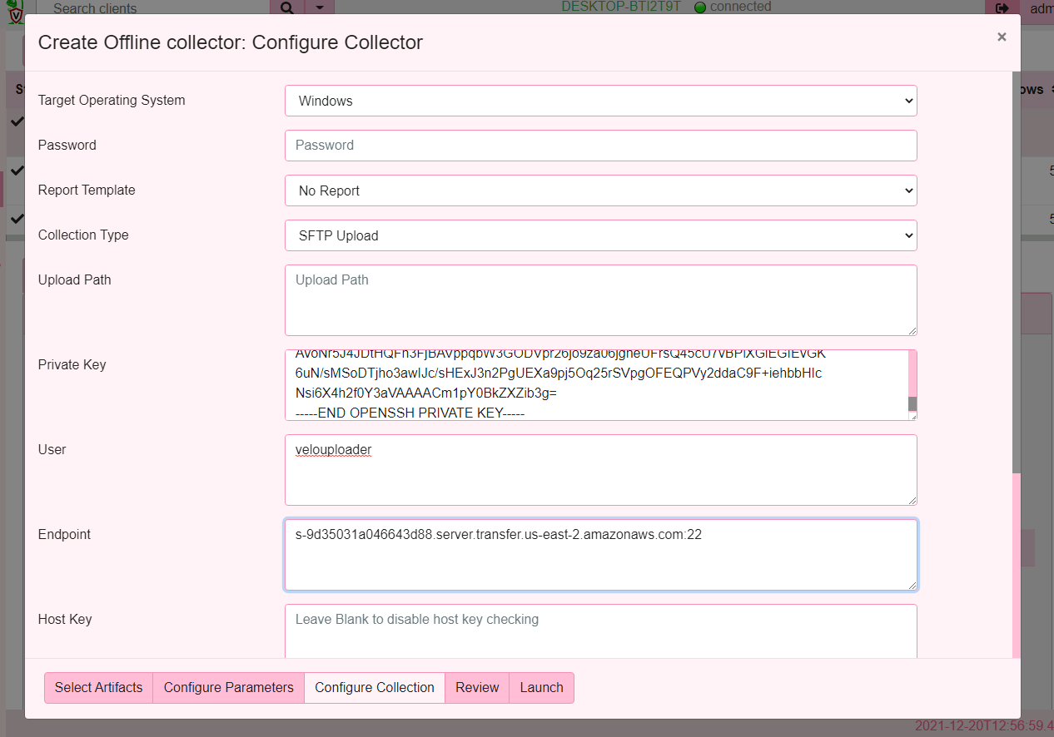
Task: Select the Configure Collection step
Action: coord(374,687)
